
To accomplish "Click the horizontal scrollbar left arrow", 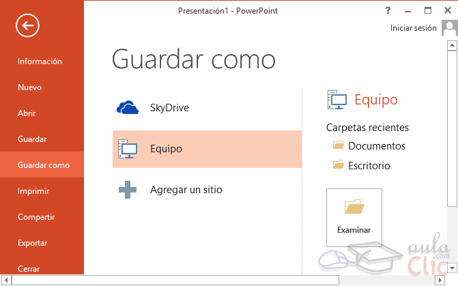I will pos(5,280).
